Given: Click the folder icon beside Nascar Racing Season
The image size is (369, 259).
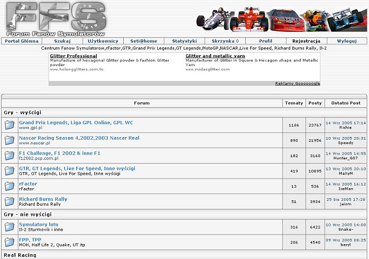Looking at the screenshot, I should 10,140.
